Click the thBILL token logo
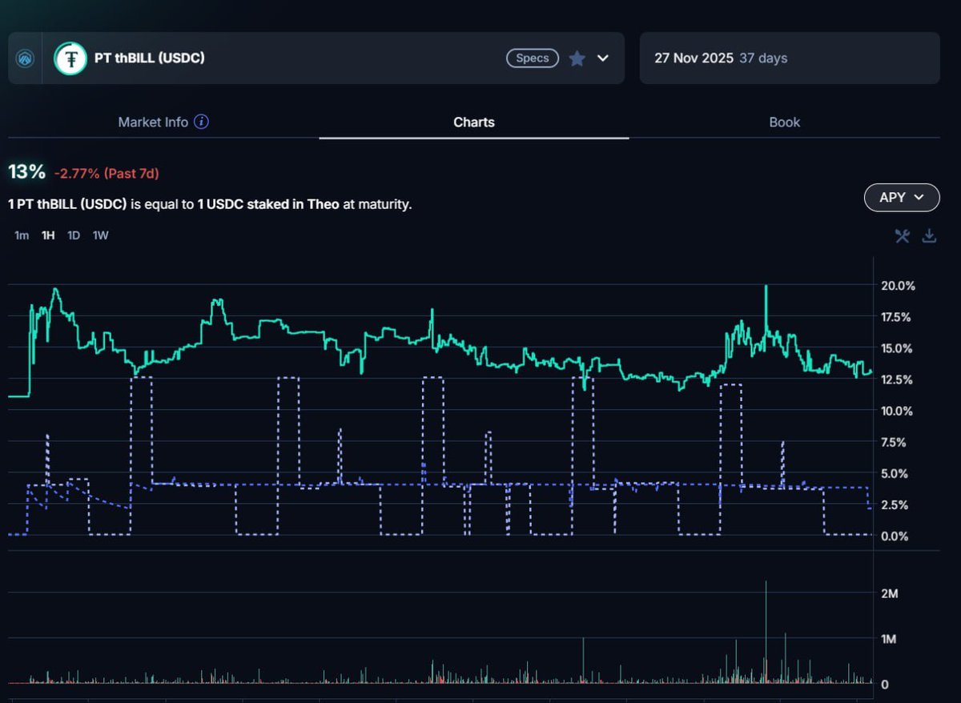The width and height of the screenshot is (961, 703). click(x=70, y=58)
